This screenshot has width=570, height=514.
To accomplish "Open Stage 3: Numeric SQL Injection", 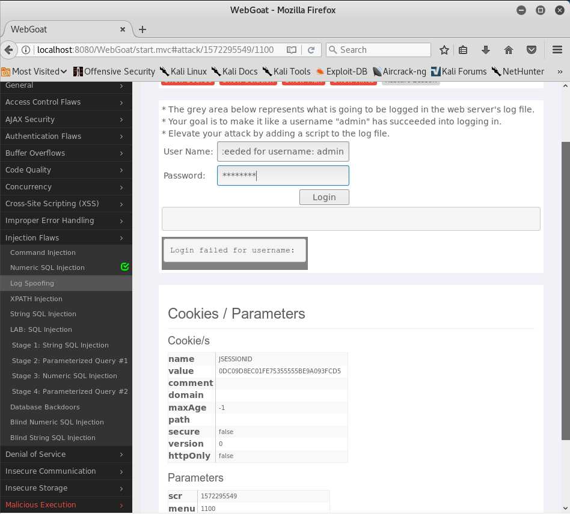I will [64, 376].
